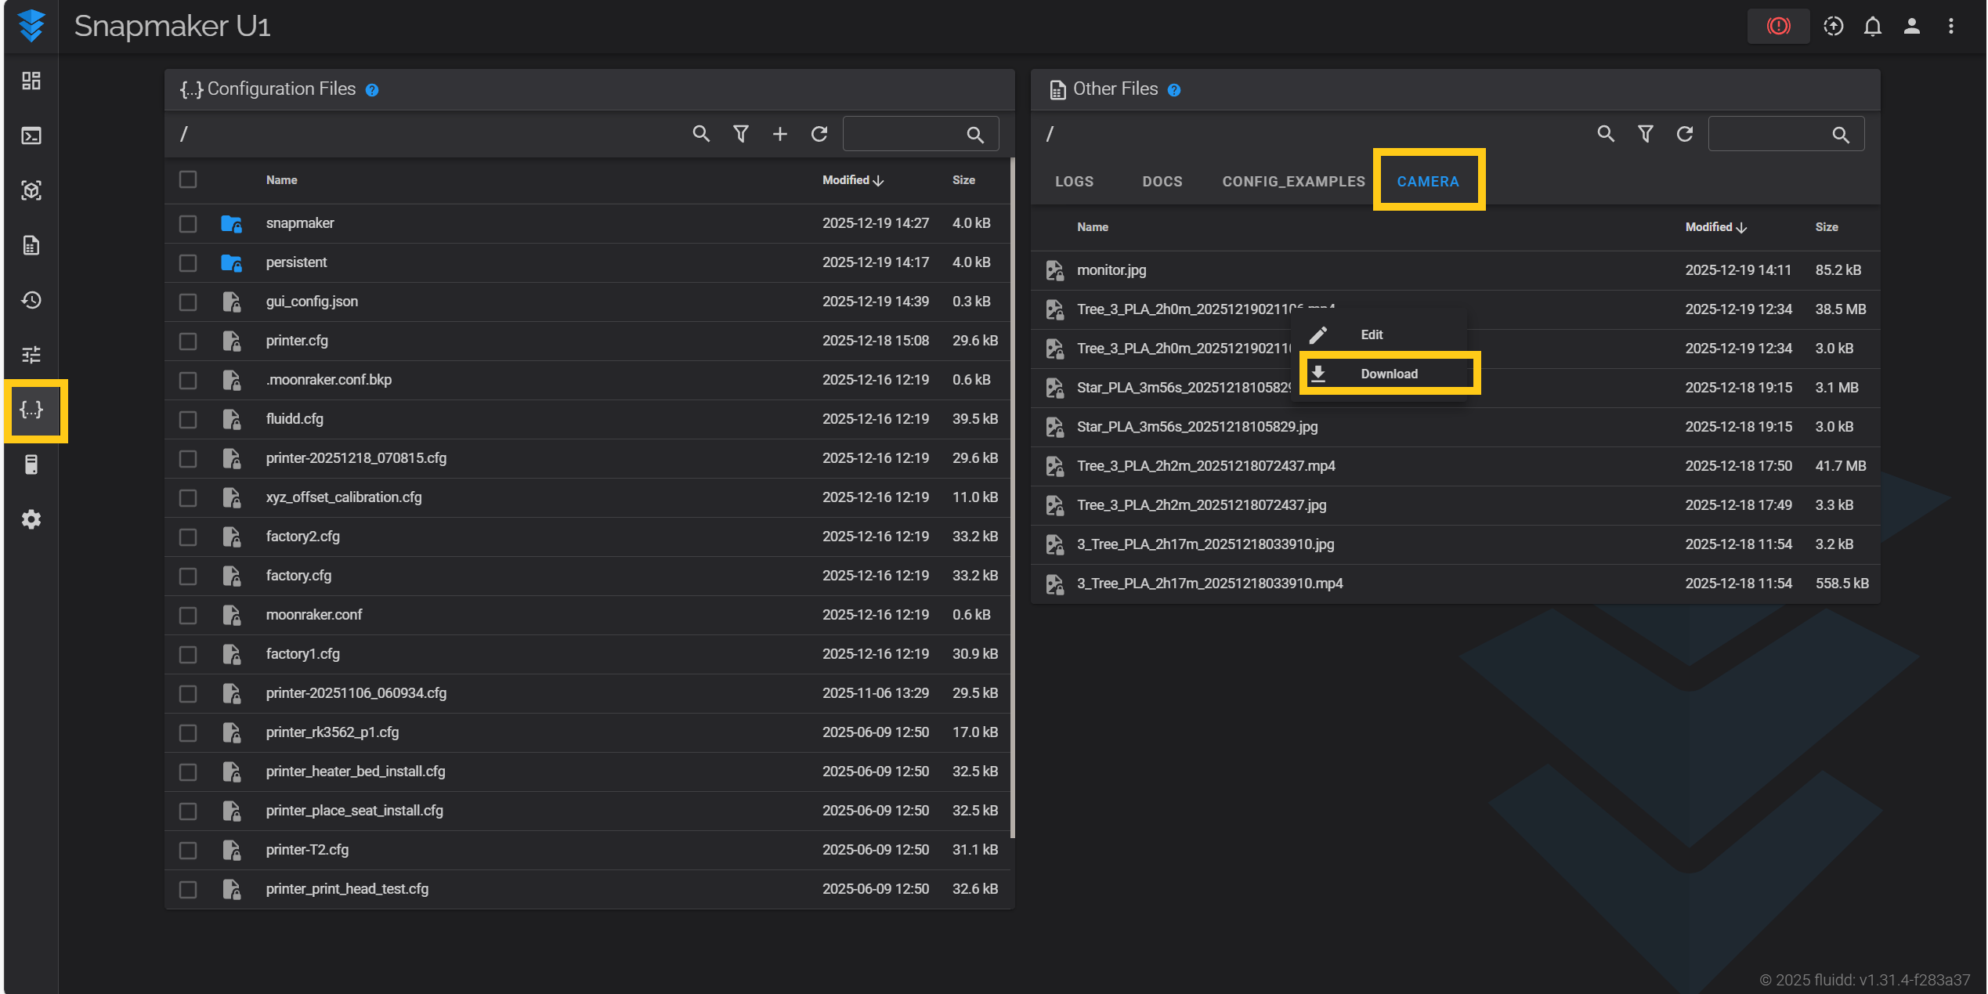Screen dimensions: 1988x994
Task: Open the Configuration Files filter dropdown
Action: (x=740, y=134)
